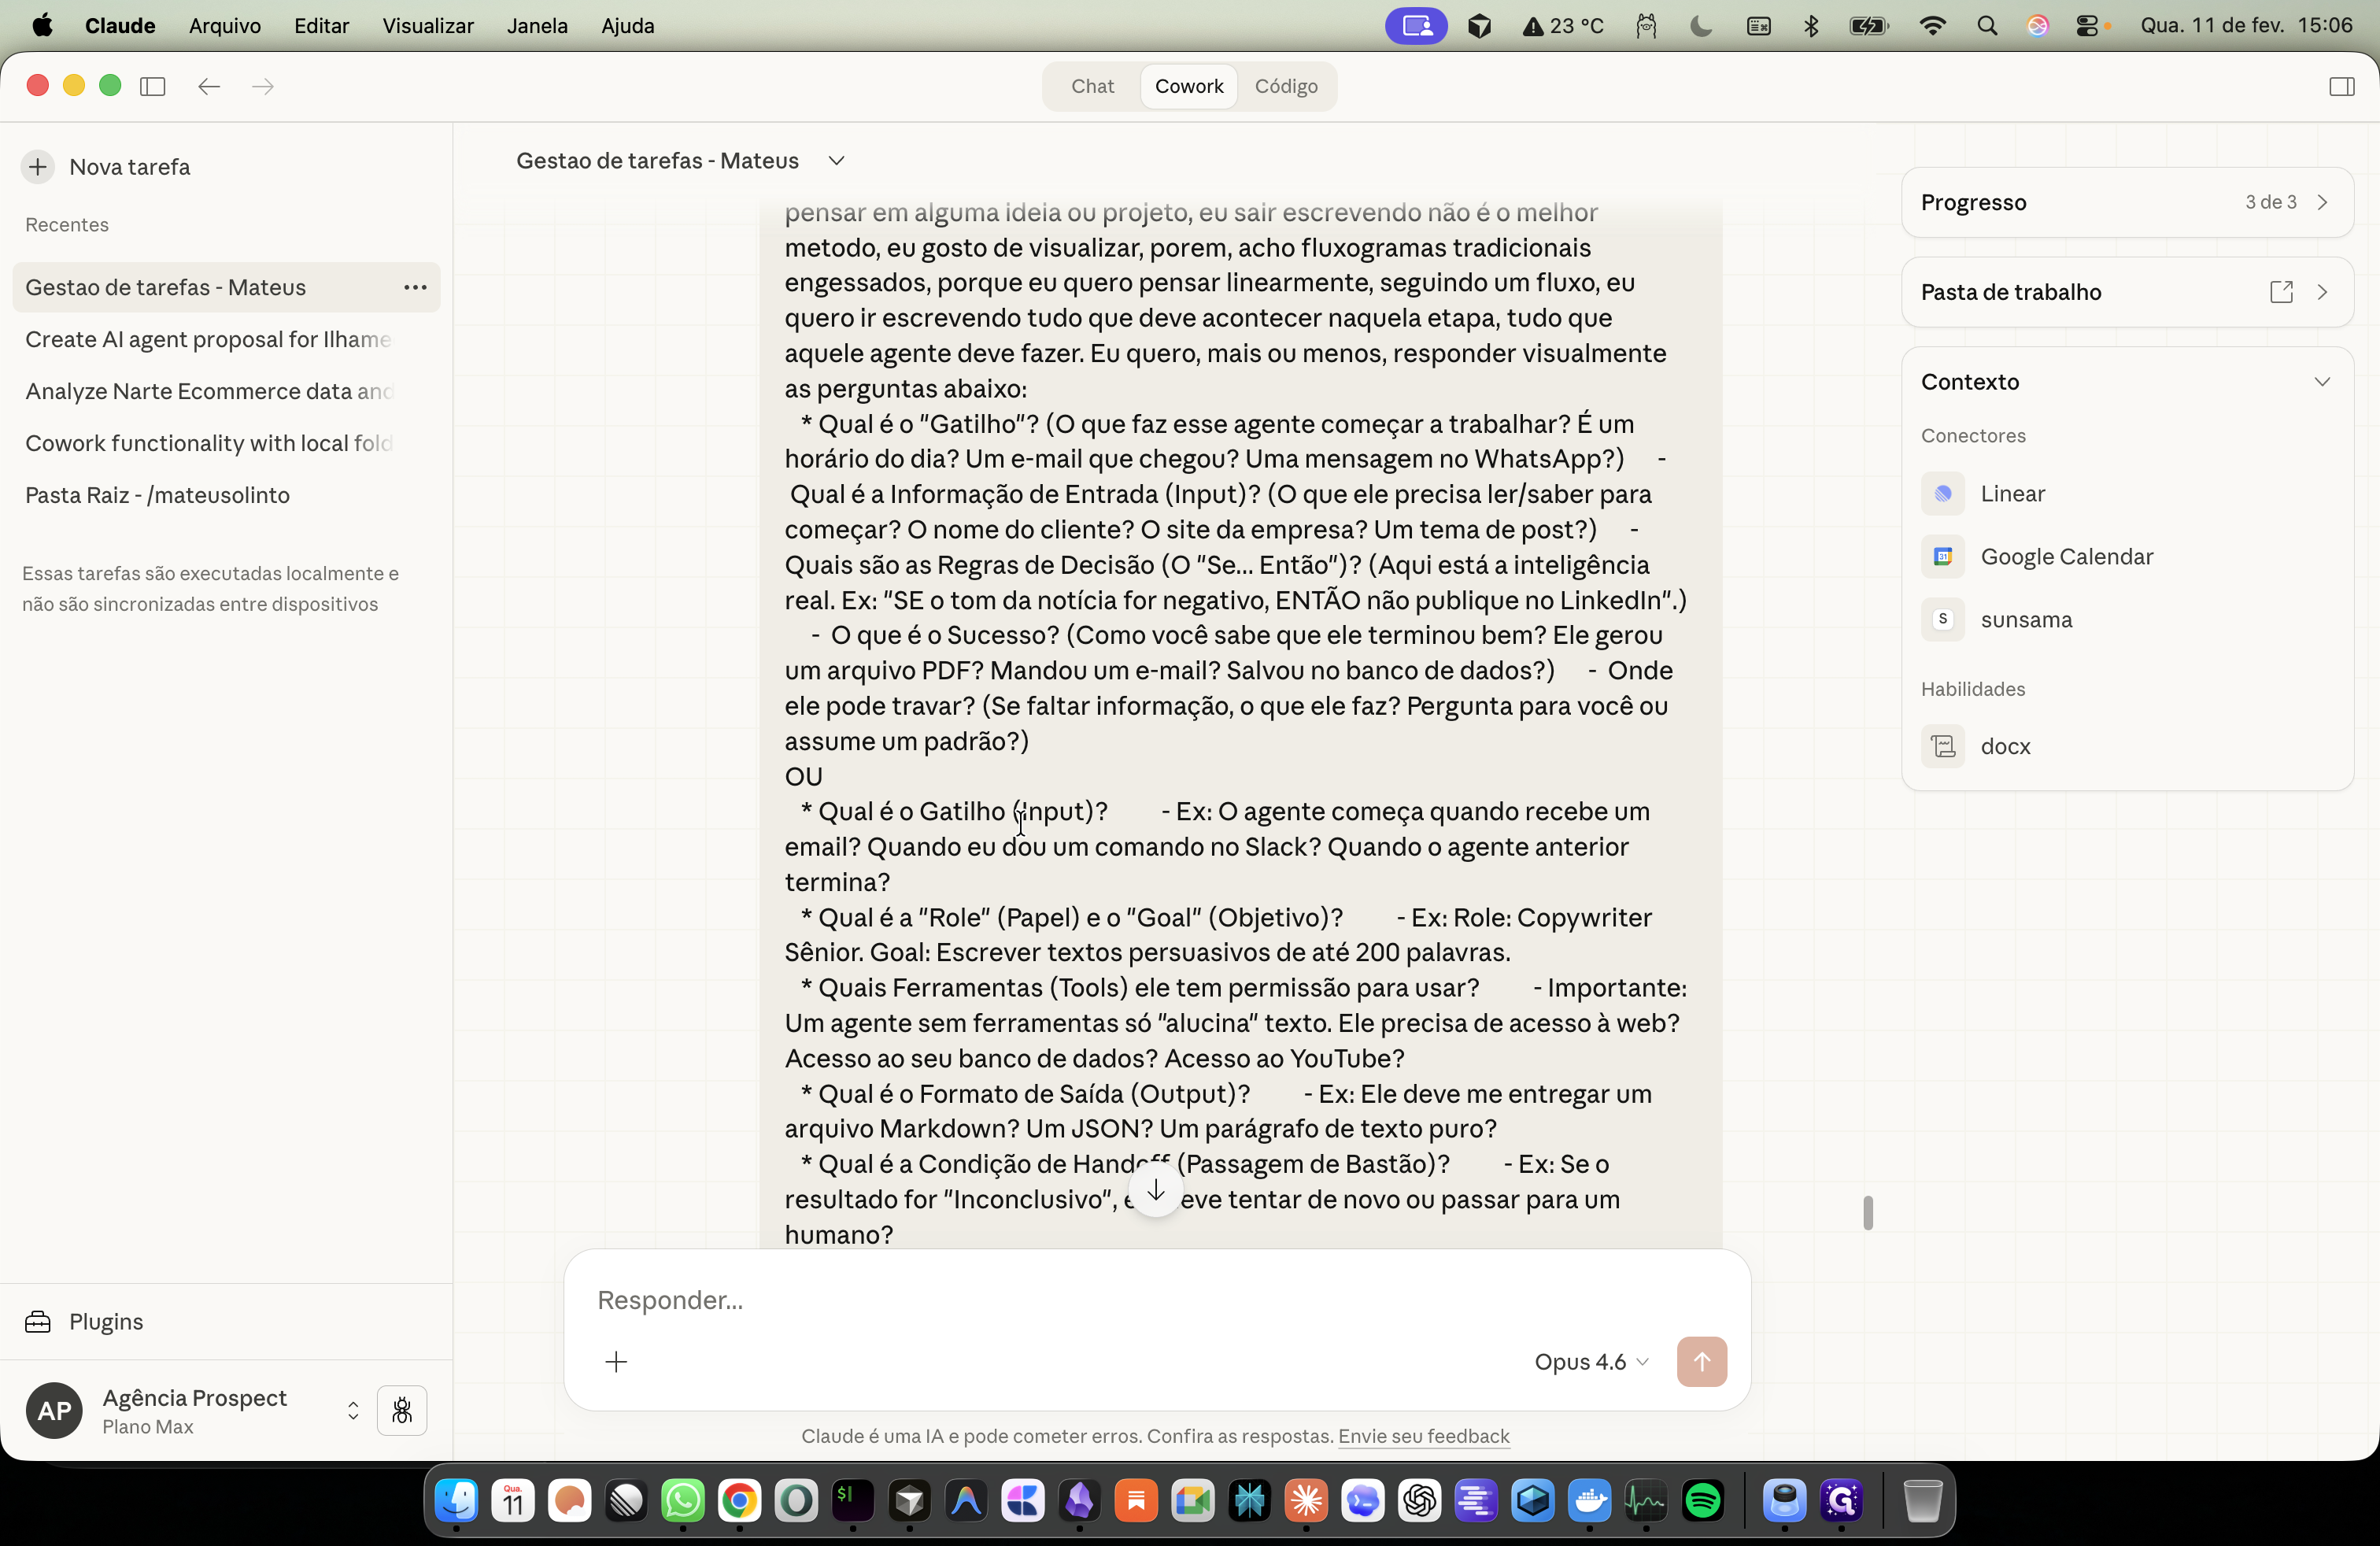
Task: Click the Envie seu feedback link
Action: point(1424,1436)
